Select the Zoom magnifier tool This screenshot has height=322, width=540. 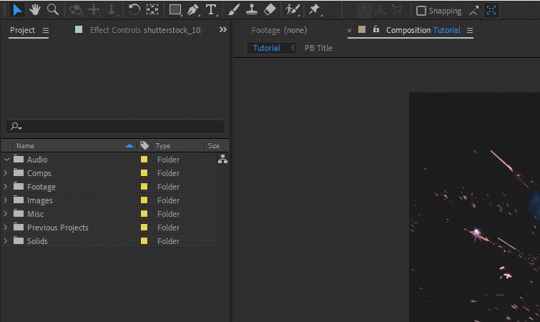tap(52, 10)
